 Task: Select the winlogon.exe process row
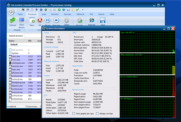[x=25, y=63]
